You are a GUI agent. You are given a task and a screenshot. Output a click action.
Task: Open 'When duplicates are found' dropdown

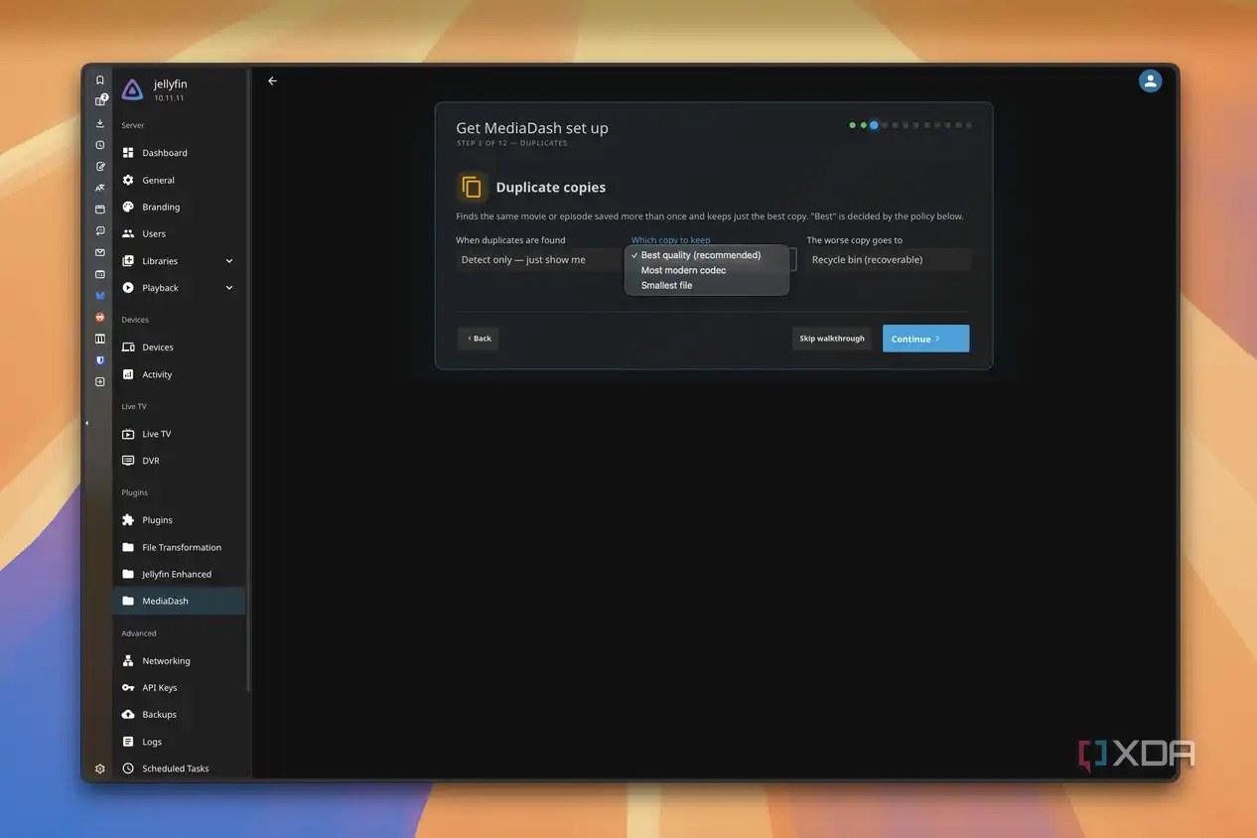(539, 259)
